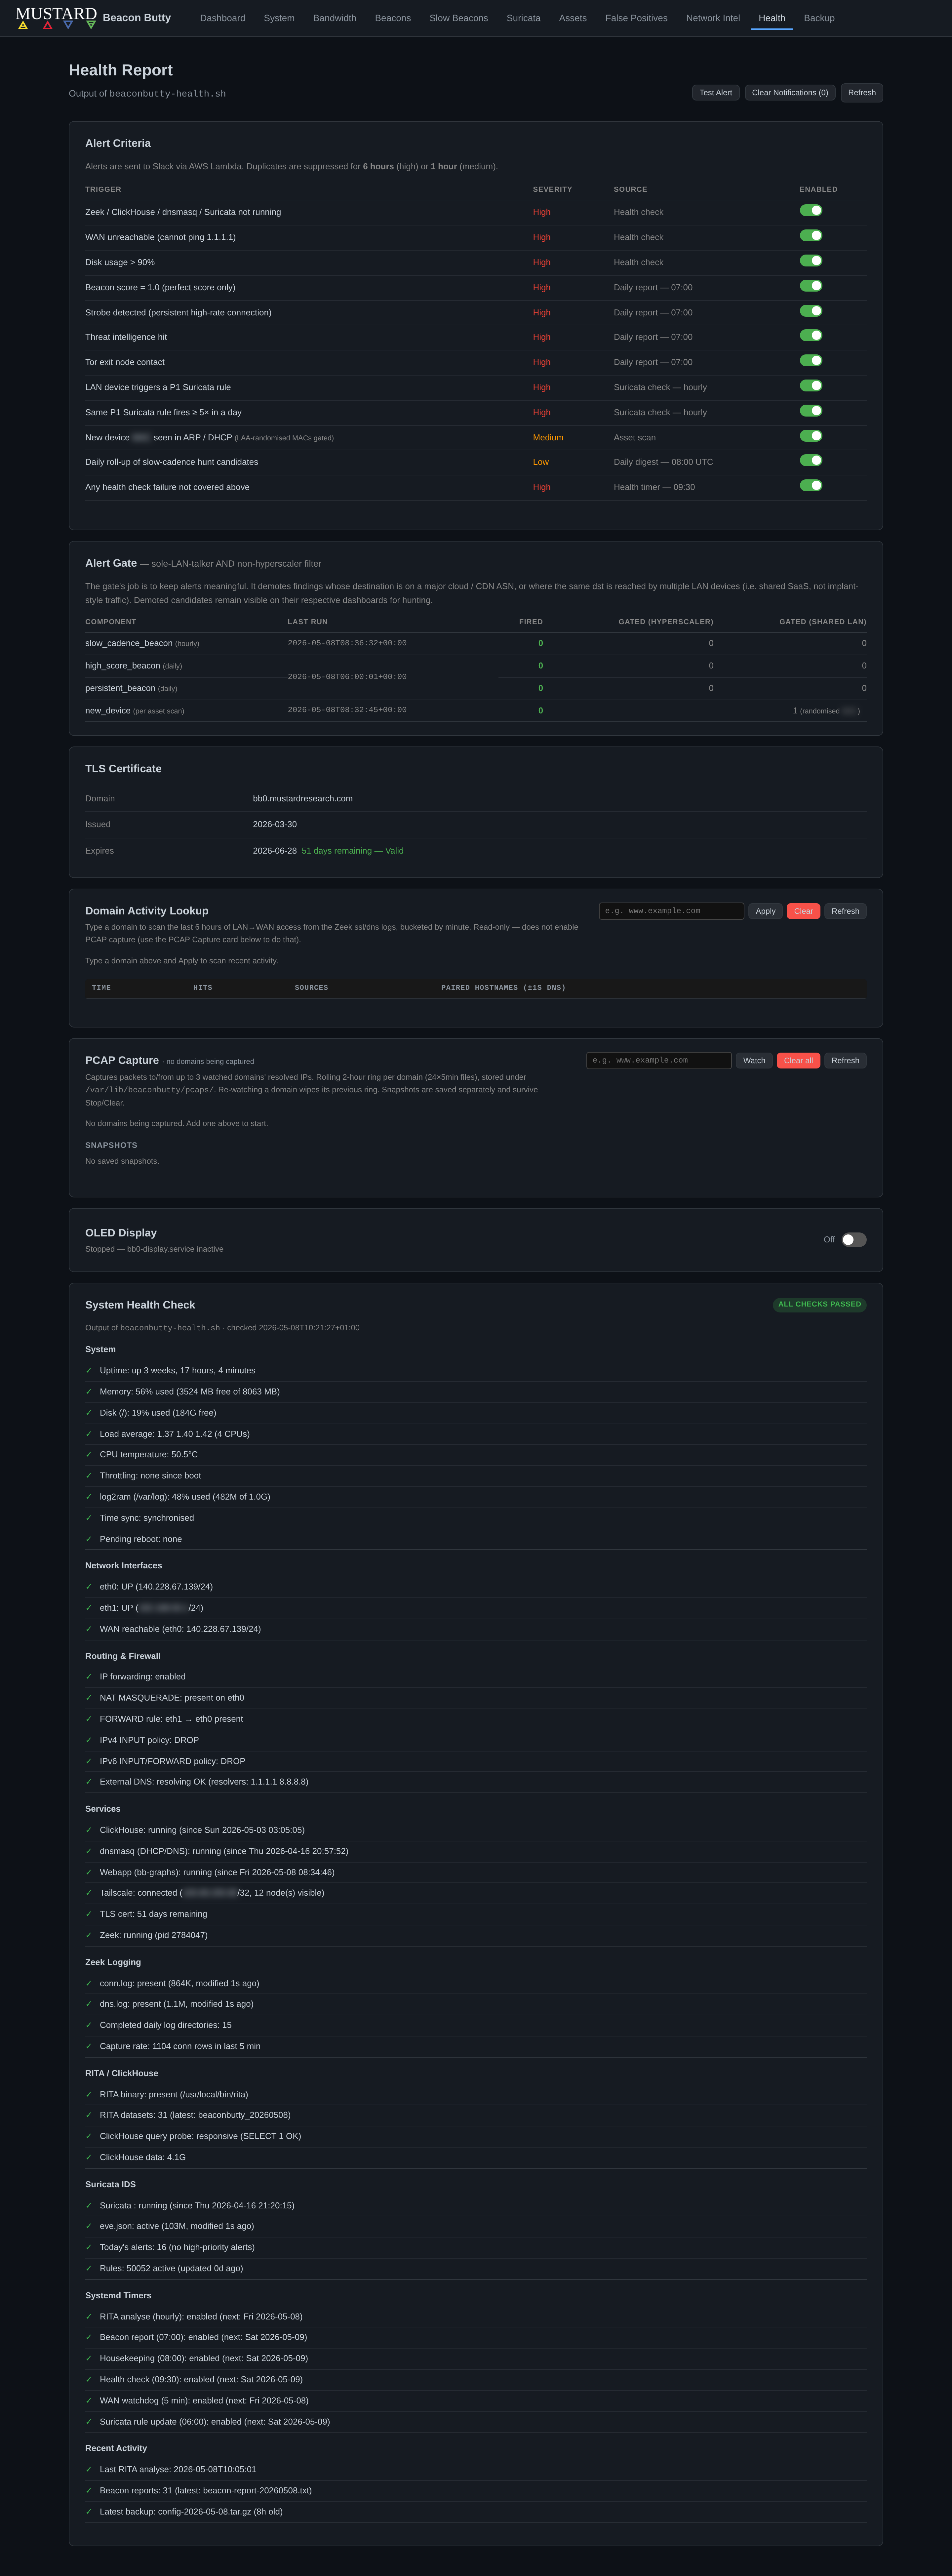Screen dimensions: 952x2576
Task: Click the new_device component name
Action: [108, 711]
